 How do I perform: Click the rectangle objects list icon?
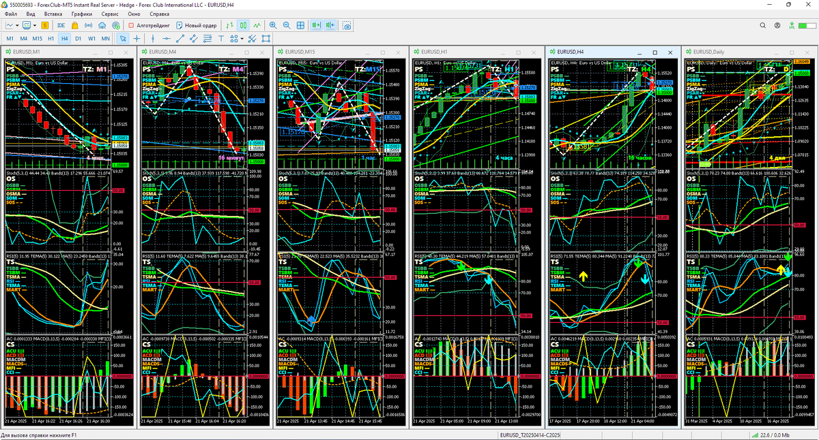click(x=265, y=38)
